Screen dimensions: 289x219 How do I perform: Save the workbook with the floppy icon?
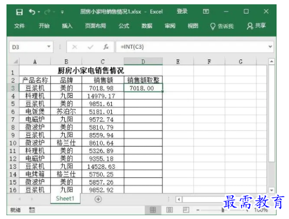click(x=19, y=12)
